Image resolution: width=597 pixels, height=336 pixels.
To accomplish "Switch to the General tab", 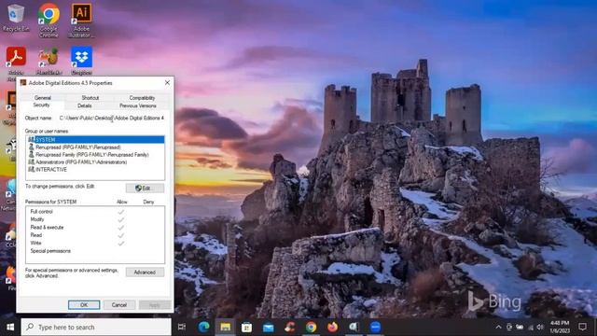I will point(43,98).
